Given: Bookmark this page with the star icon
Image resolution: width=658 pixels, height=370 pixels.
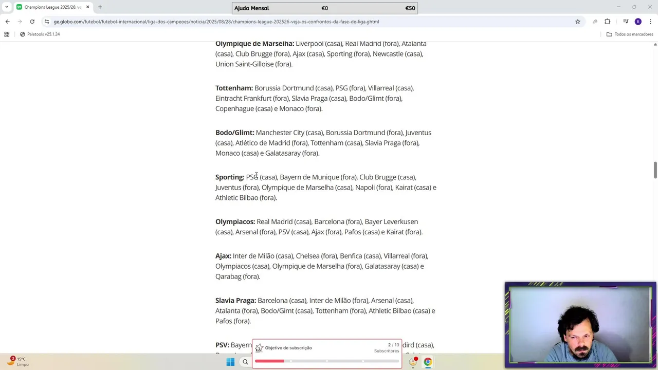Looking at the screenshot, I should click(578, 22).
